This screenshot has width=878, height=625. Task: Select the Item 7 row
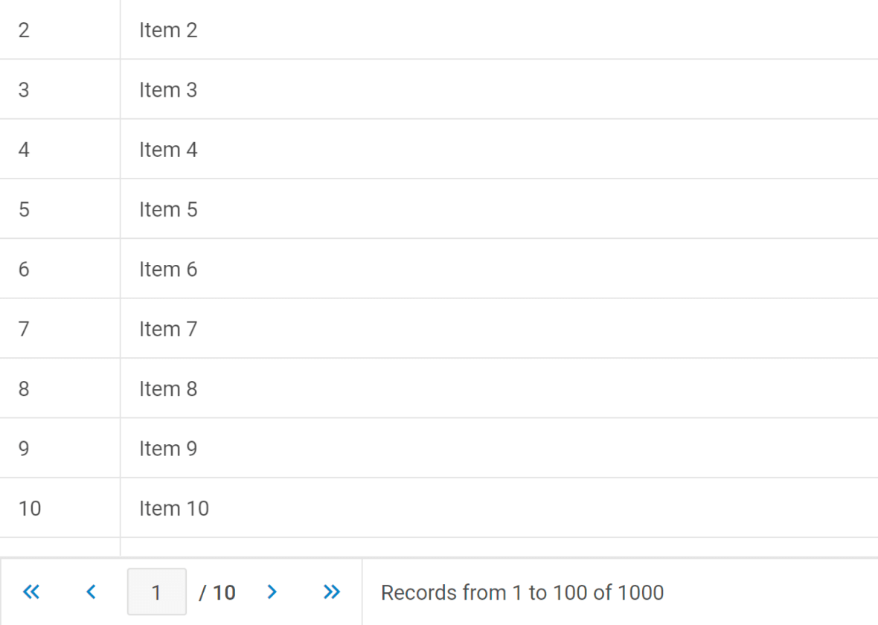pos(439,329)
